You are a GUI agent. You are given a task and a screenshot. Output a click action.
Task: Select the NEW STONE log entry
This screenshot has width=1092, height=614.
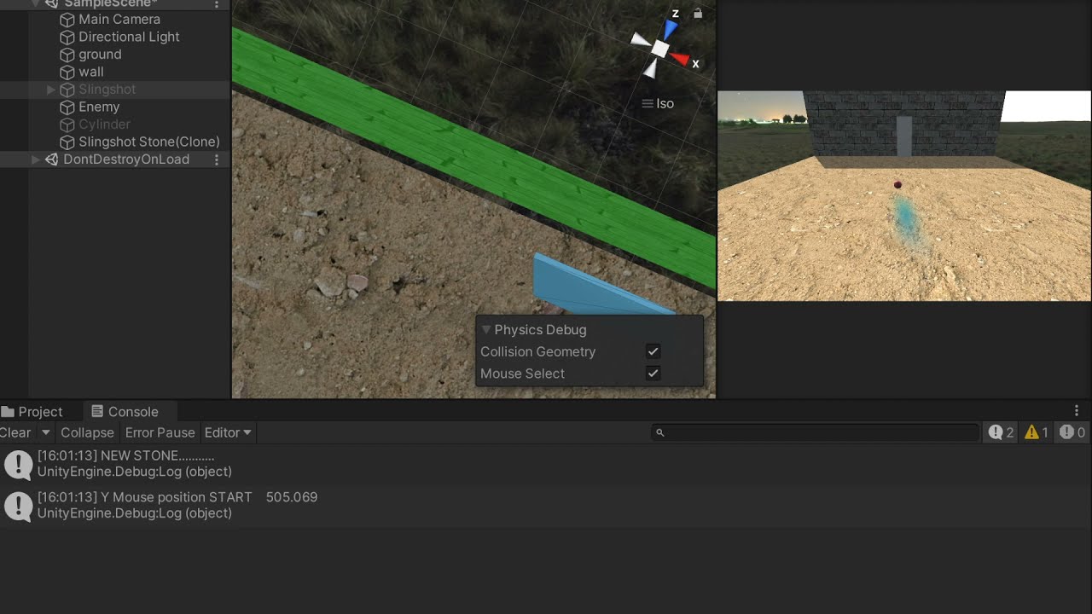click(546, 464)
